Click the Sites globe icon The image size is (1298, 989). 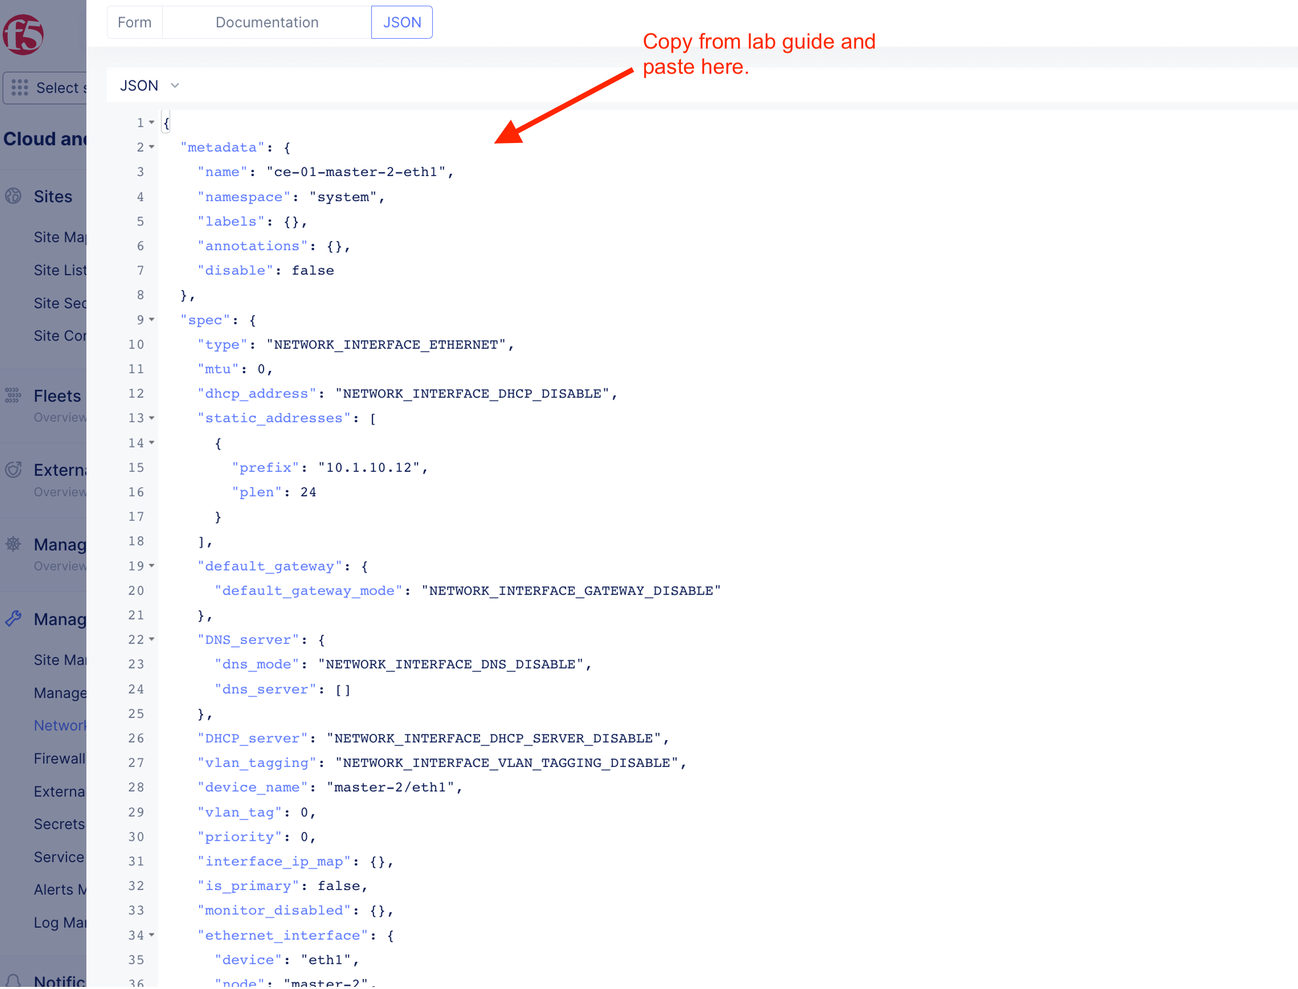pyautogui.click(x=14, y=196)
